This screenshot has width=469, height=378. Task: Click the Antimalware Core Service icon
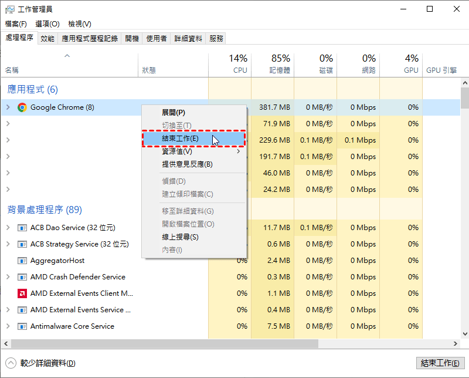pyautogui.click(x=22, y=326)
